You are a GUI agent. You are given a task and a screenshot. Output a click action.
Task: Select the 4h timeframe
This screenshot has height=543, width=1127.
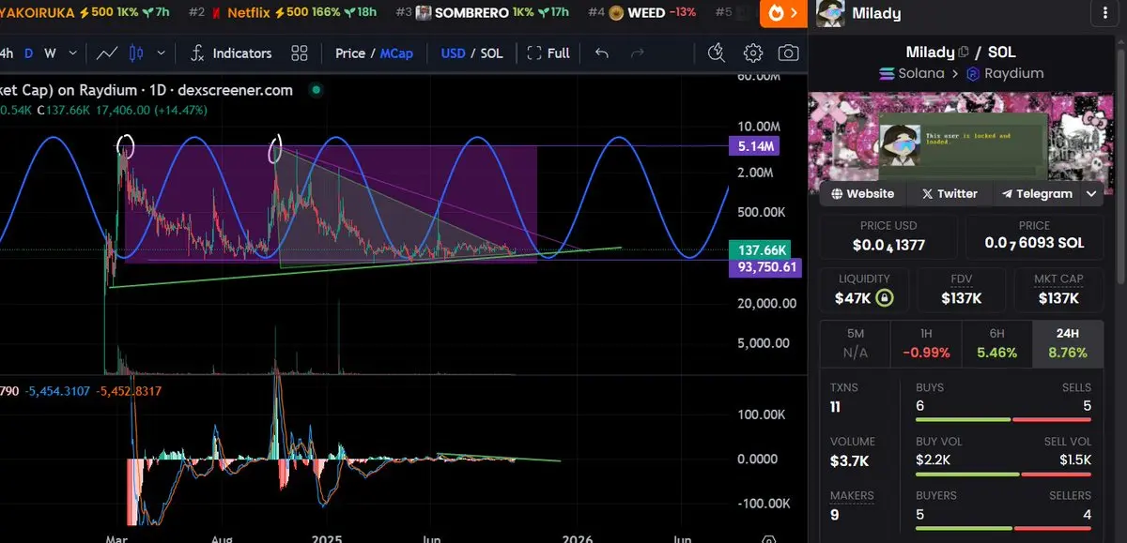pyautogui.click(x=5, y=53)
